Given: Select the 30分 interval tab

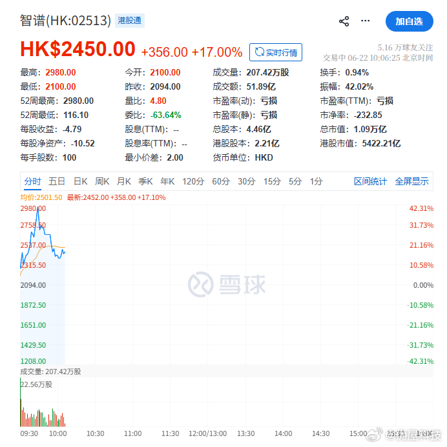Looking at the screenshot, I should click(x=246, y=181).
